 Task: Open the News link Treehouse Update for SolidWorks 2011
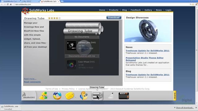pos(147,51)
